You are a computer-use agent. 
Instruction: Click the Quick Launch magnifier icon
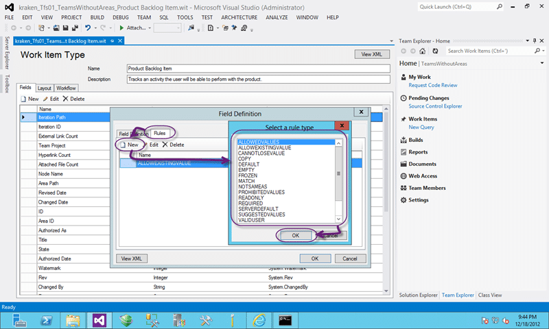tap(500, 7)
